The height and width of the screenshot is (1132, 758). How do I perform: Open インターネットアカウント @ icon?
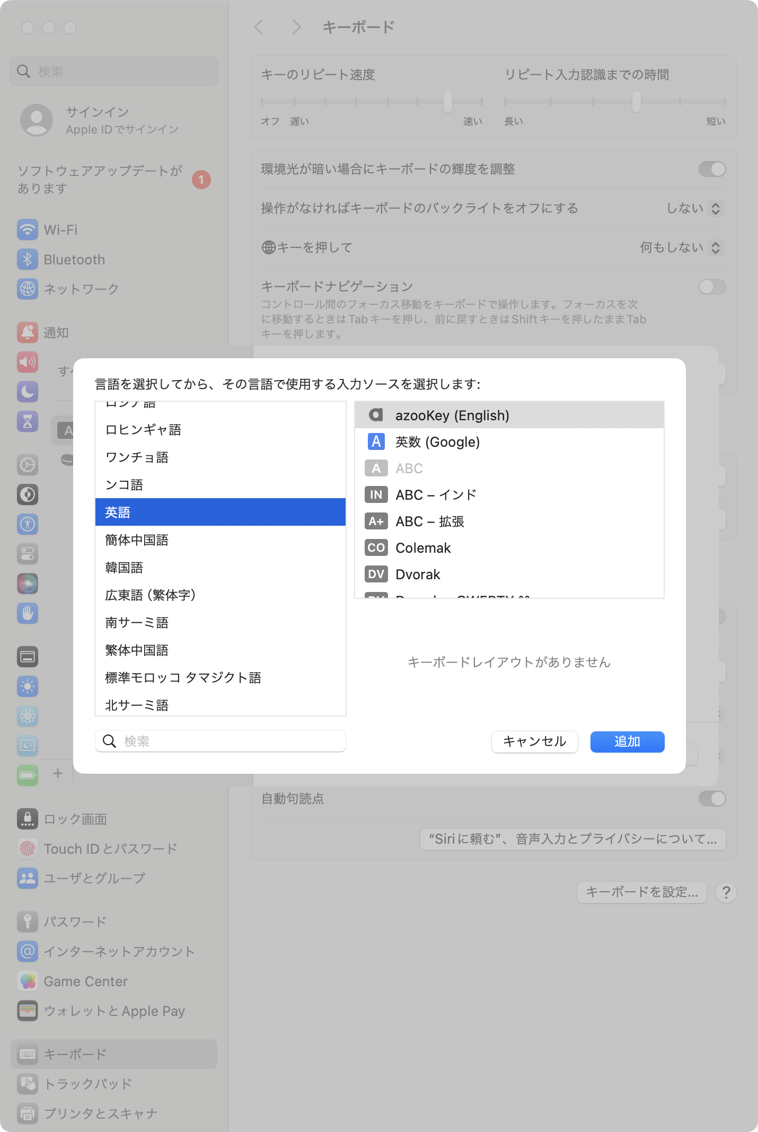(28, 951)
